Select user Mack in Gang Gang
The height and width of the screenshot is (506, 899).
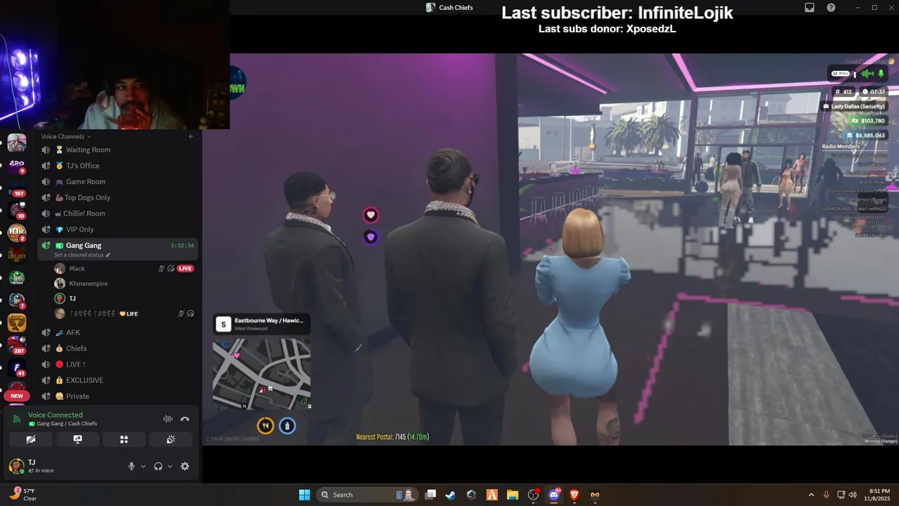coord(77,268)
